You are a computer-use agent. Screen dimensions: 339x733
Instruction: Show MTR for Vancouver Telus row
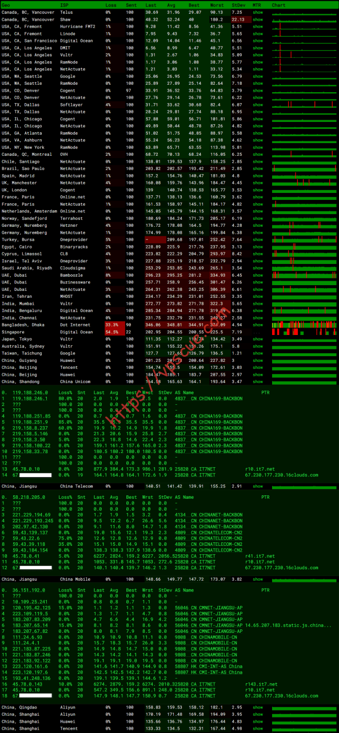click(258, 12)
